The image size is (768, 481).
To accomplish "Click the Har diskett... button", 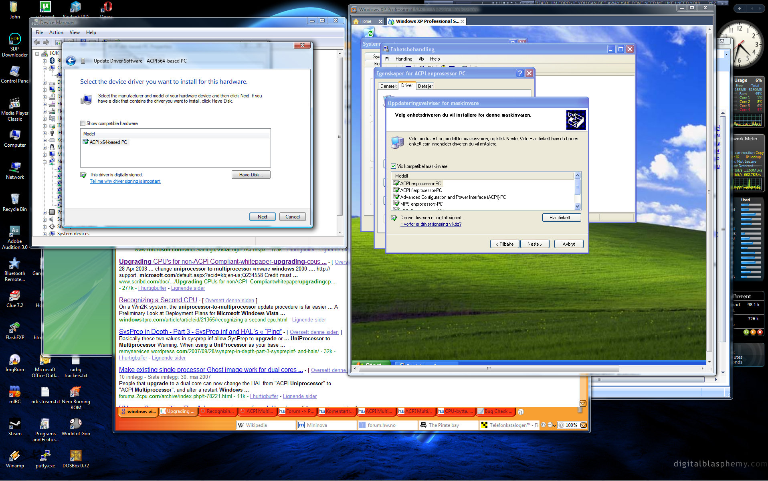I will tap(562, 218).
